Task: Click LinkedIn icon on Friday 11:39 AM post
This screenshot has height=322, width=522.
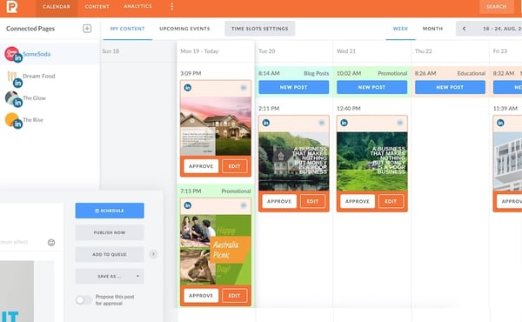Action: tap(500, 123)
